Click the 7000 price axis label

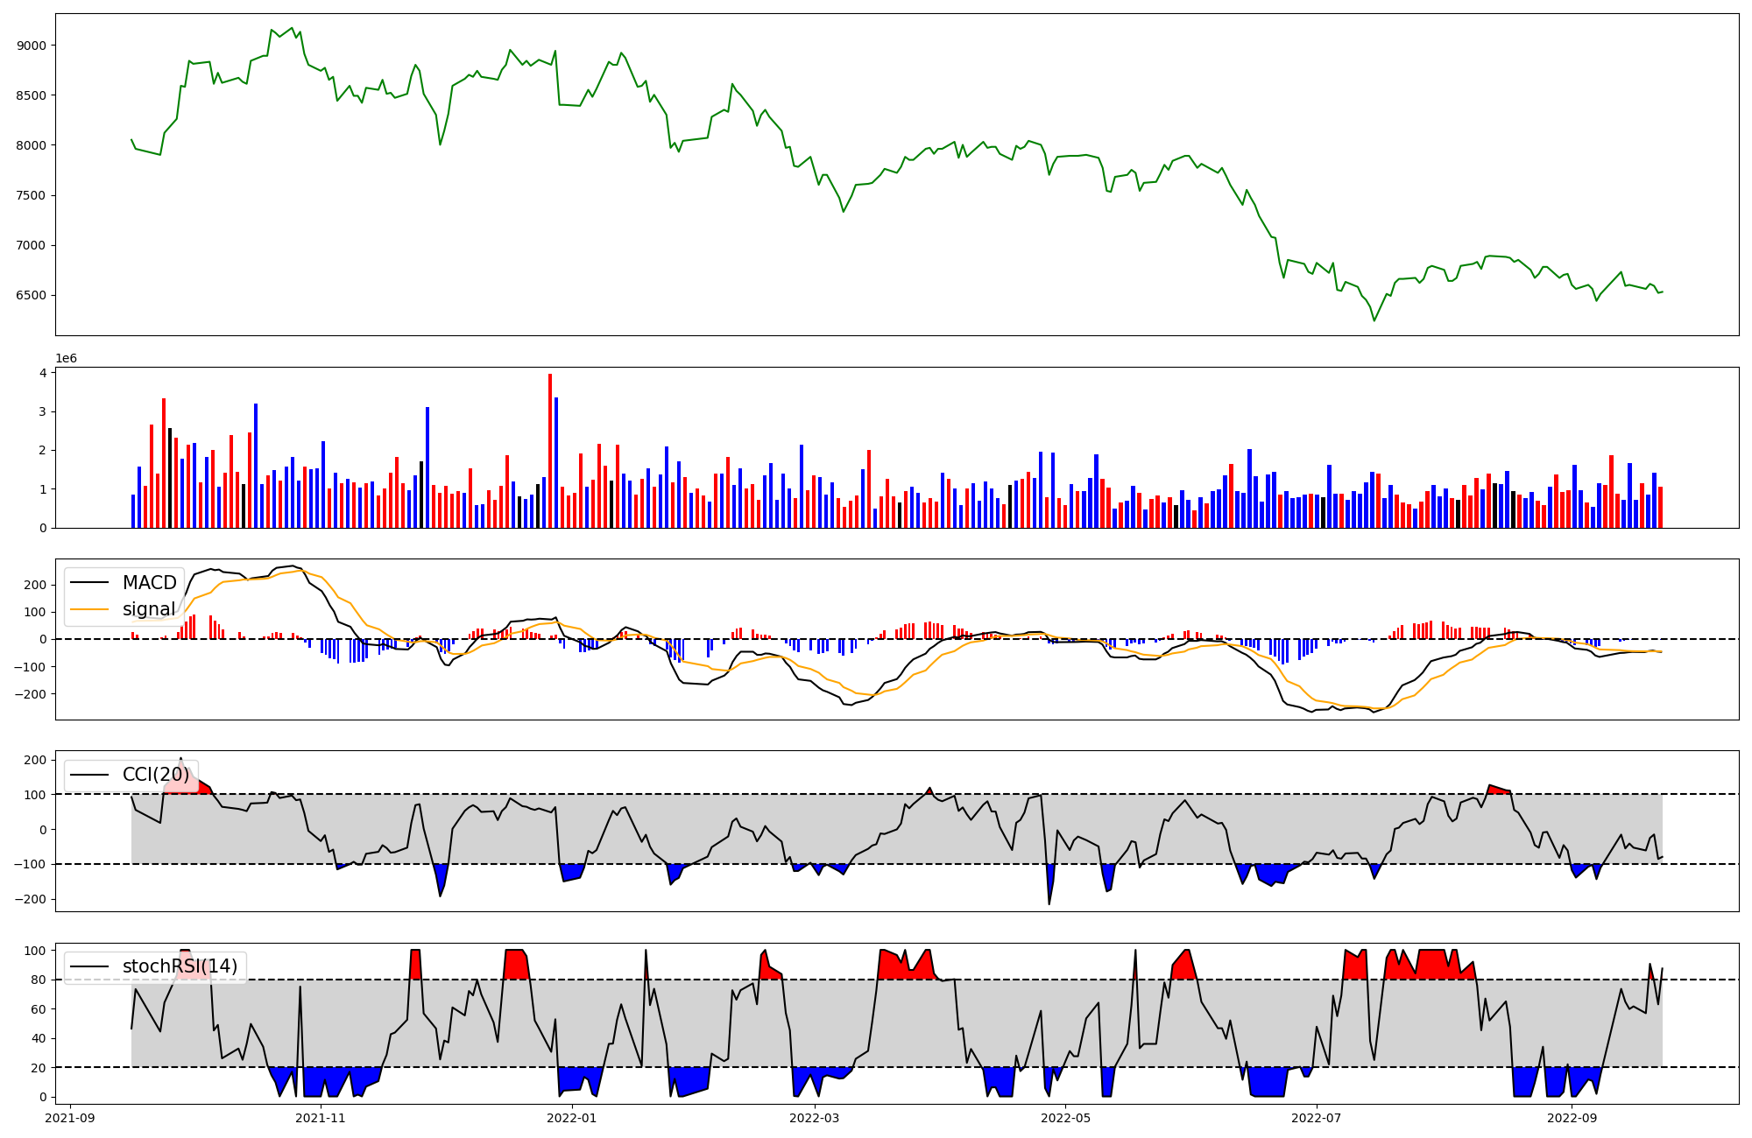tap(32, 245)
